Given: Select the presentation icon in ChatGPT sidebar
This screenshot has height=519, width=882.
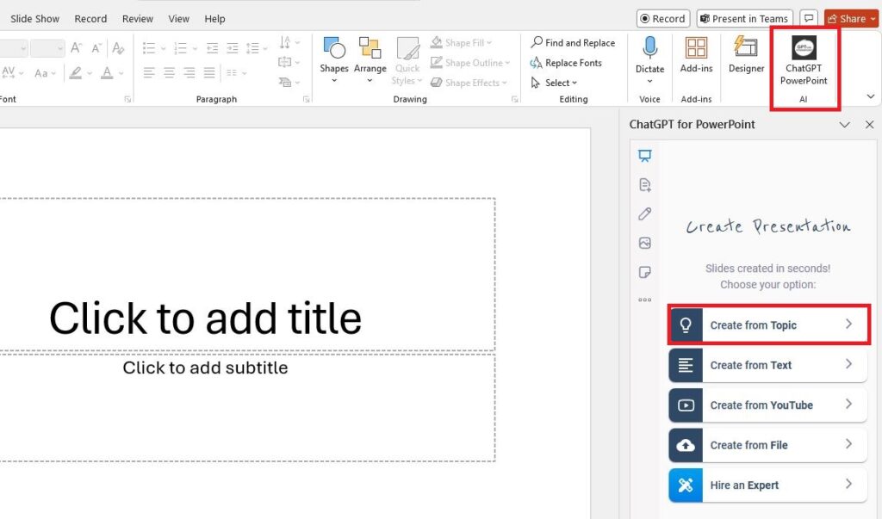Looking at the screenshot, I should click(644, 156).
